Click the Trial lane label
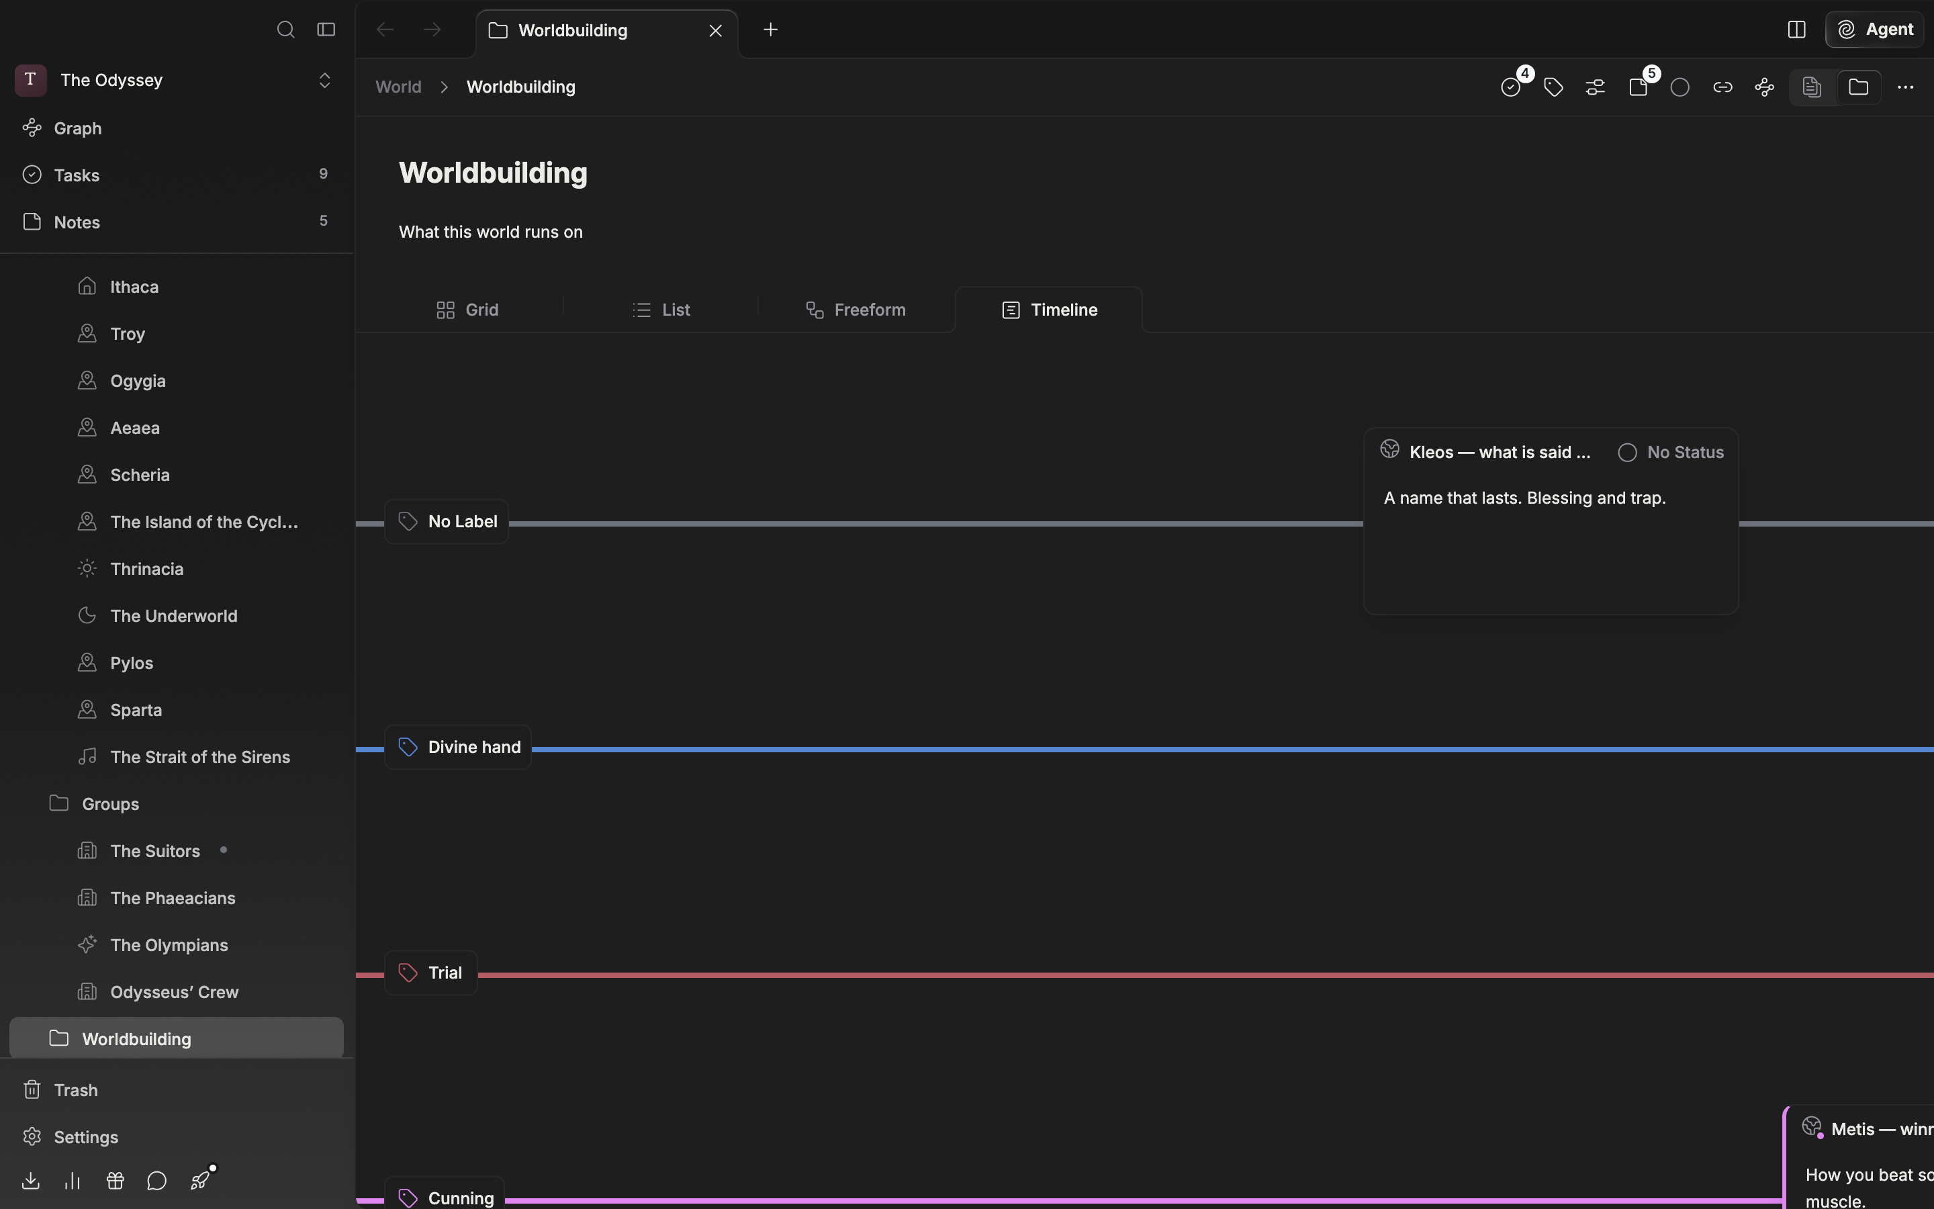Viewport: 1934px width, 1209px height. 430,973
